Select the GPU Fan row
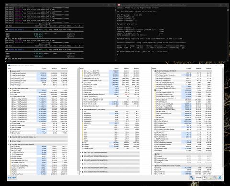 (183, 90)
